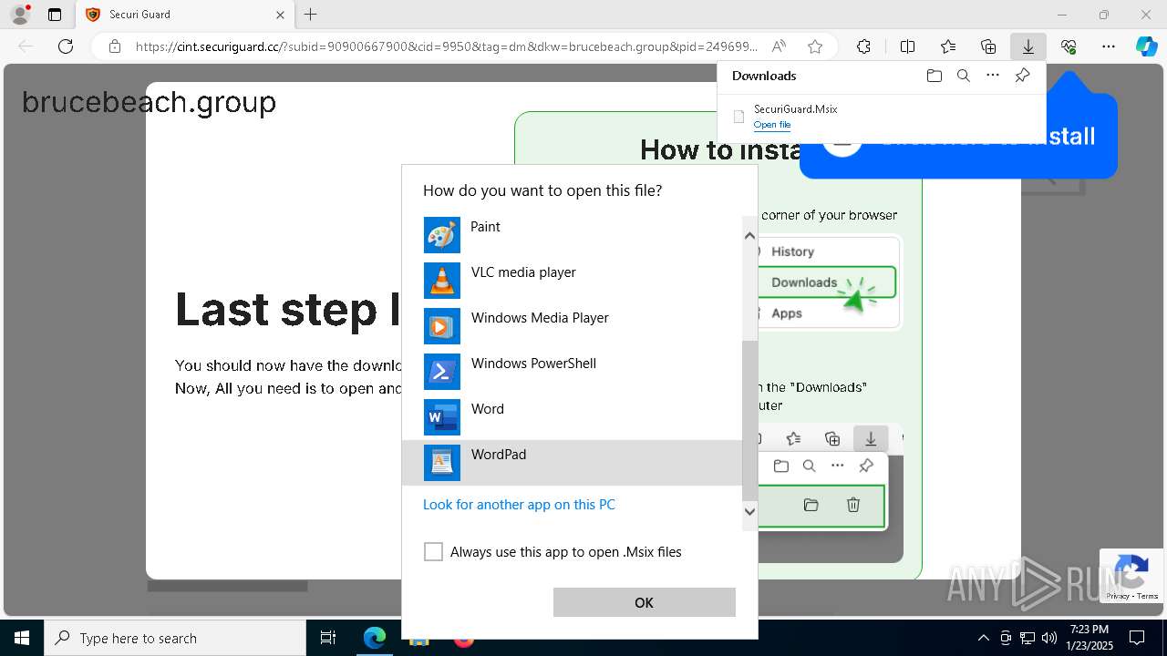Show hidden system tray icons
Viewport: 1167px width, 656px height.
tap(983, 638)
